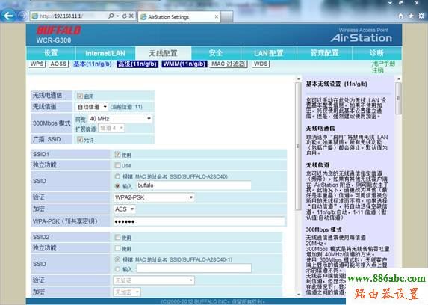Image resolution: width=428 pixels, height=305 pixels.
Task: Toggle SSID2 独立功能 使用 checkbox
Action: [117, 248]
